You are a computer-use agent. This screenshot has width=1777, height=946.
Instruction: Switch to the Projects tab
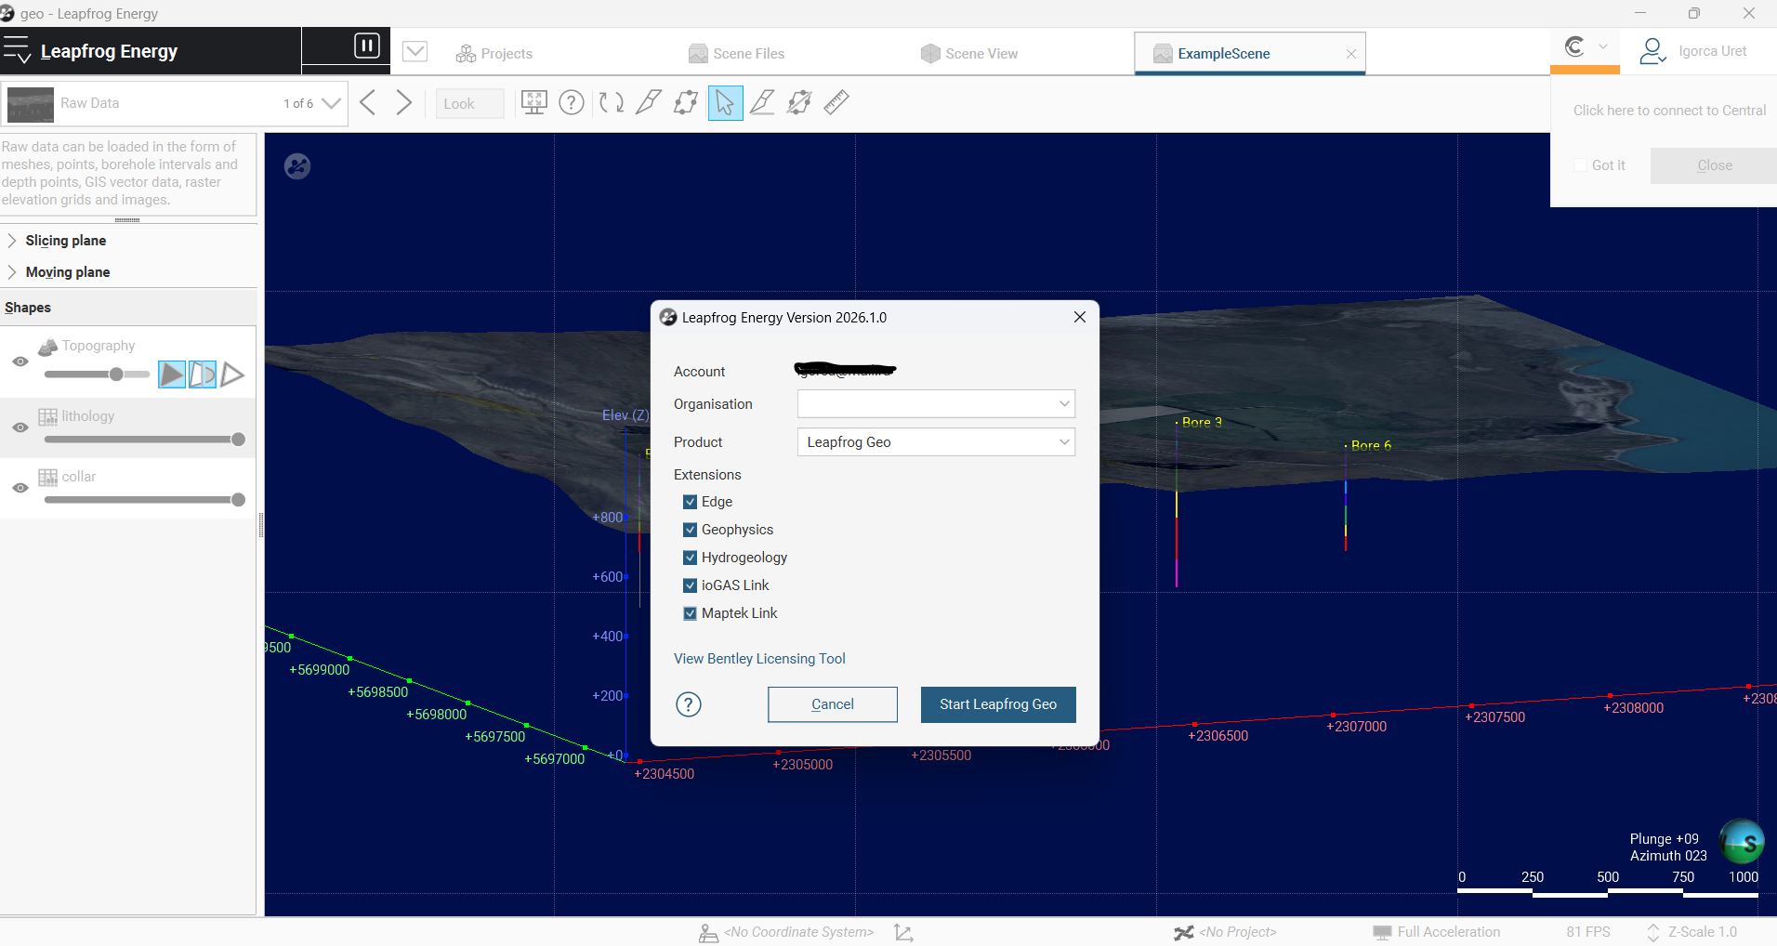point(494,54)
